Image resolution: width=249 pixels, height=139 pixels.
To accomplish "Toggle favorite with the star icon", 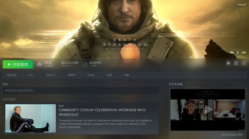I will pyautogui.click(x=244, y=63).
